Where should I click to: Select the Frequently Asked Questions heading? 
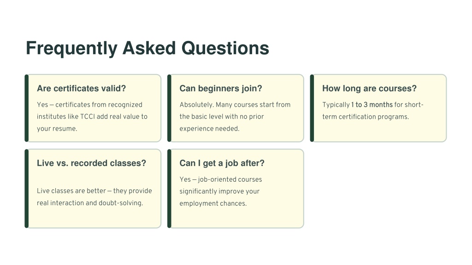(147, 49)
